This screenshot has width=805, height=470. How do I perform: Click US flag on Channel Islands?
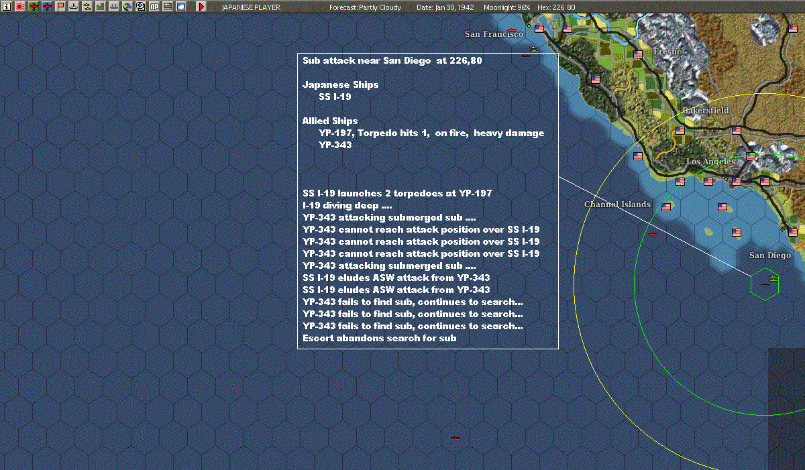point(666,207)
